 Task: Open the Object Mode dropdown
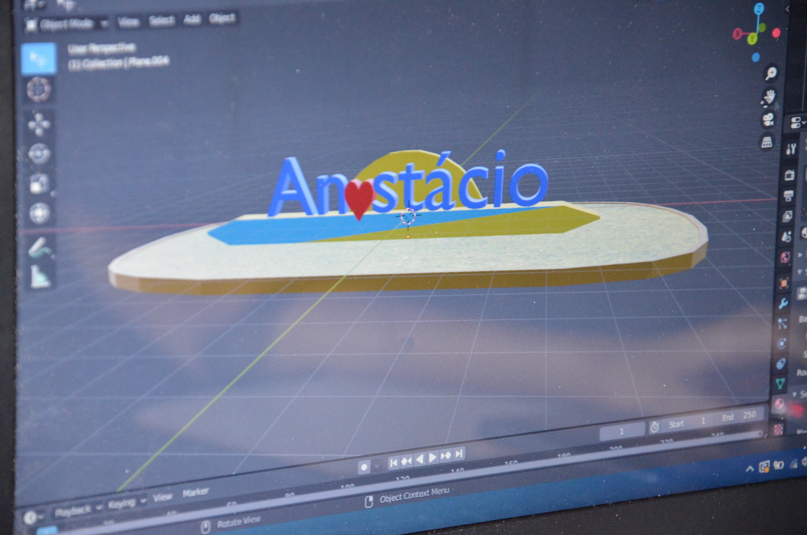point(66,24)
